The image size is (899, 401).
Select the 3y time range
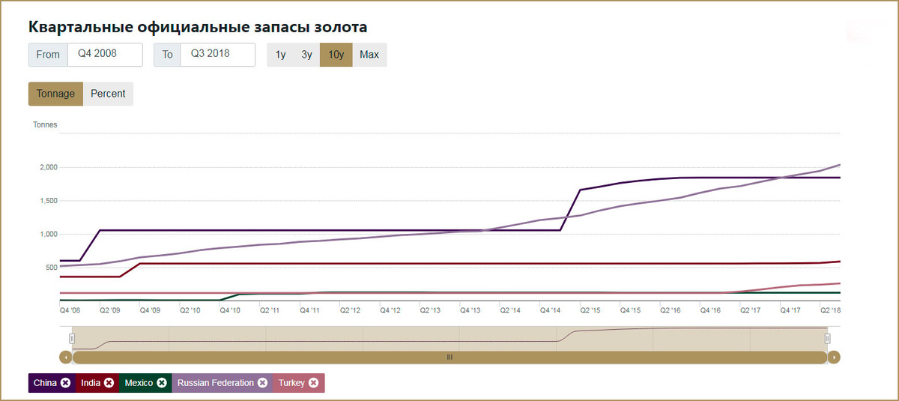tap(306, 55)
